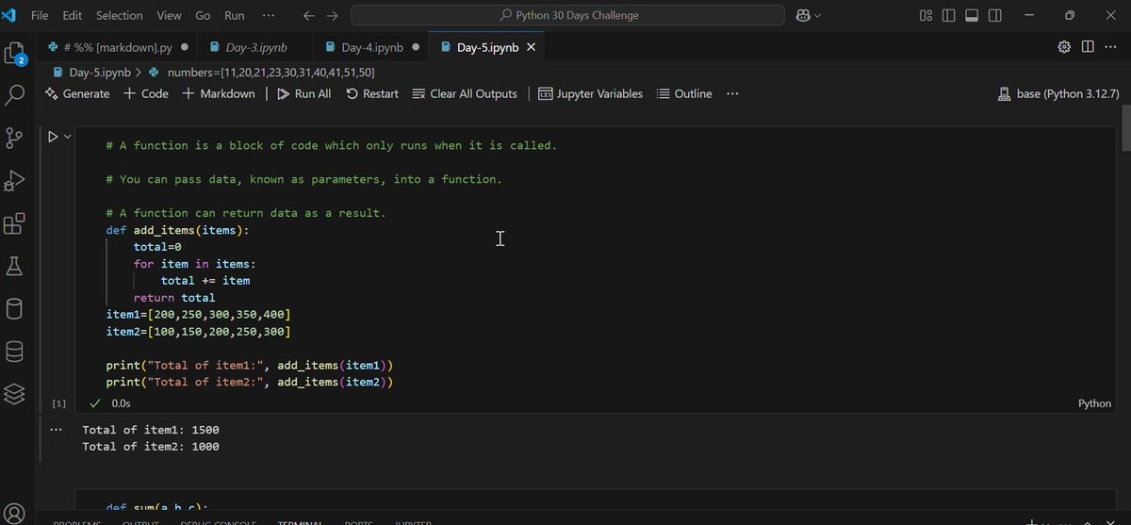Viewport: 1131px width, 525px height.
Task: Click the total += item line
Action: (x=205, y=281)
